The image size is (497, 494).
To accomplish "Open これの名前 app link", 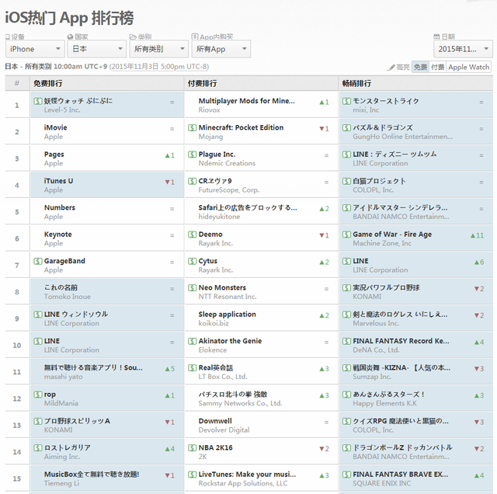I will click(61, 287).
